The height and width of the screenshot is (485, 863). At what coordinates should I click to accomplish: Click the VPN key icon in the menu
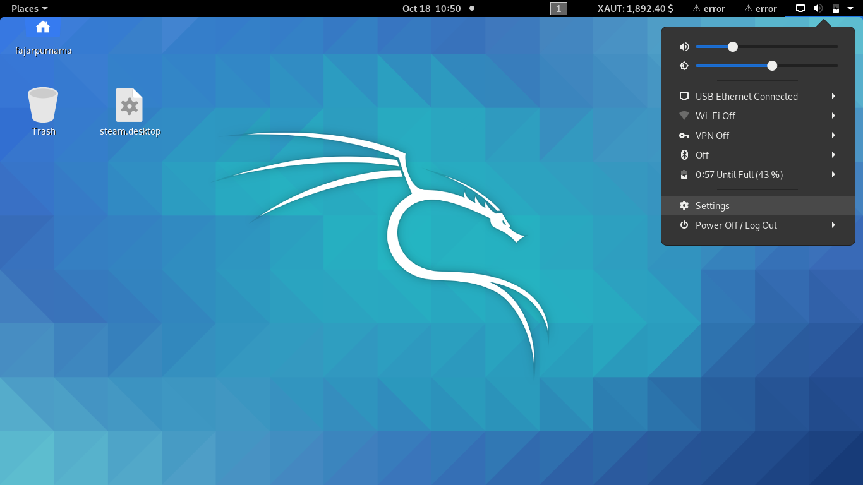(684, 135)
